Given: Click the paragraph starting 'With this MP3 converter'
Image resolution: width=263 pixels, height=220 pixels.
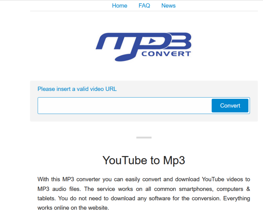Looking at the screenshot, I should click(144, 193).
